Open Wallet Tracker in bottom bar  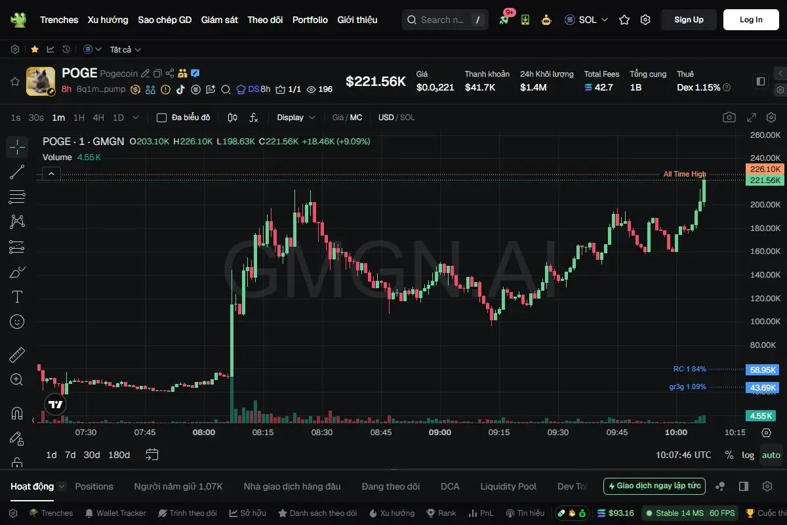coord(115,513)
